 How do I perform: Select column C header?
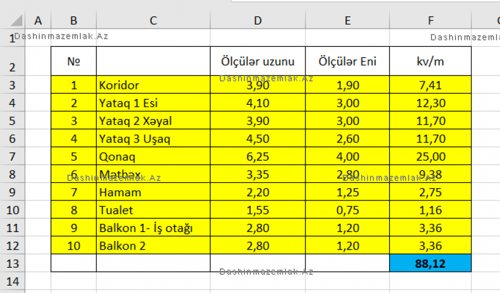point(153,21)
